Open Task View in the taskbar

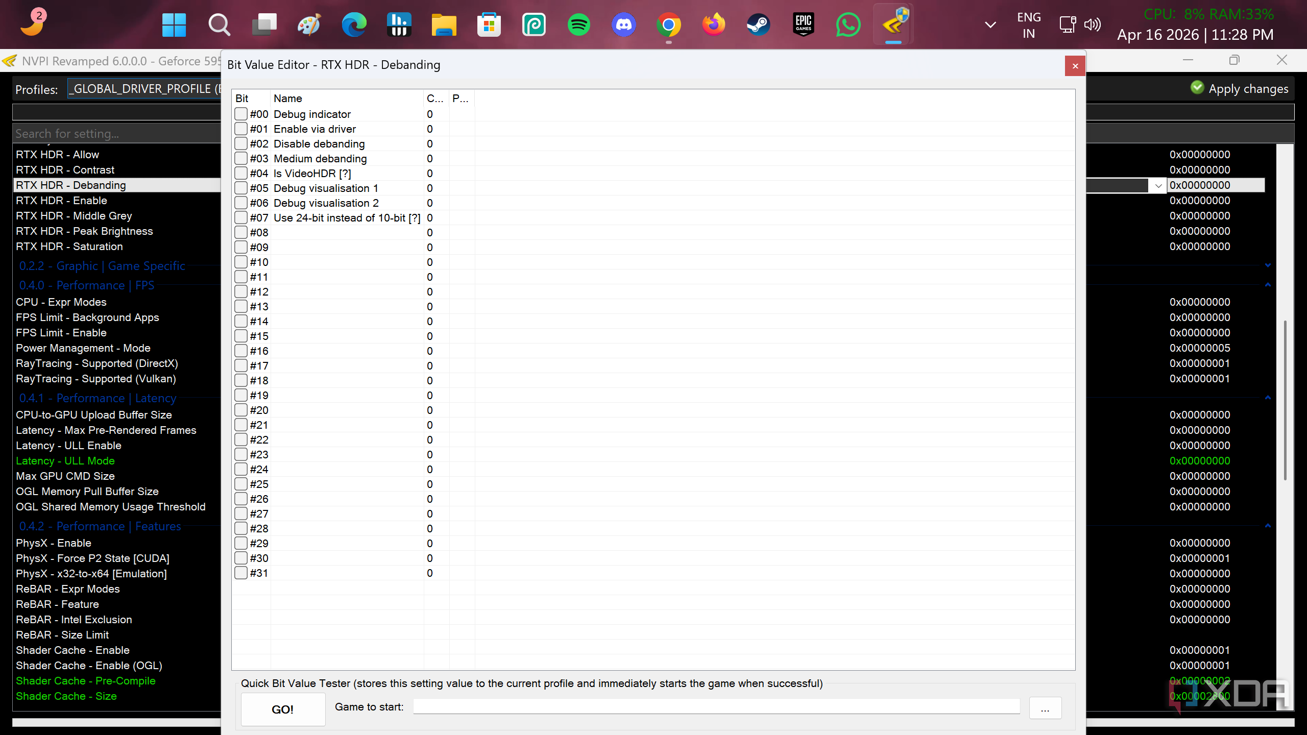click(264, 25)
